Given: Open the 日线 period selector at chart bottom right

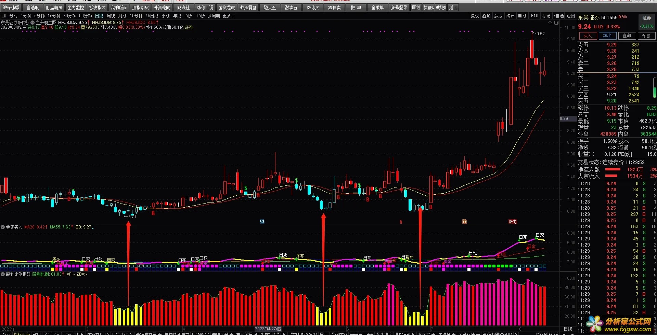Looking at the screenshot, I should pos(568,329).
